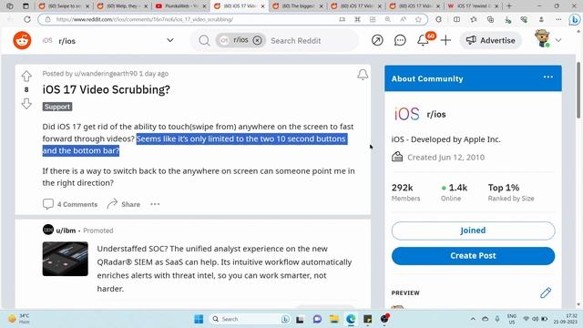The width and height of the screenshot is (583, 328).
Task: Open File Explorer from taskbar
Action: tap(334, 319)
